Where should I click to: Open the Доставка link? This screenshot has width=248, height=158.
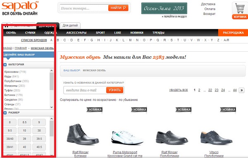[x=208, y=4]
